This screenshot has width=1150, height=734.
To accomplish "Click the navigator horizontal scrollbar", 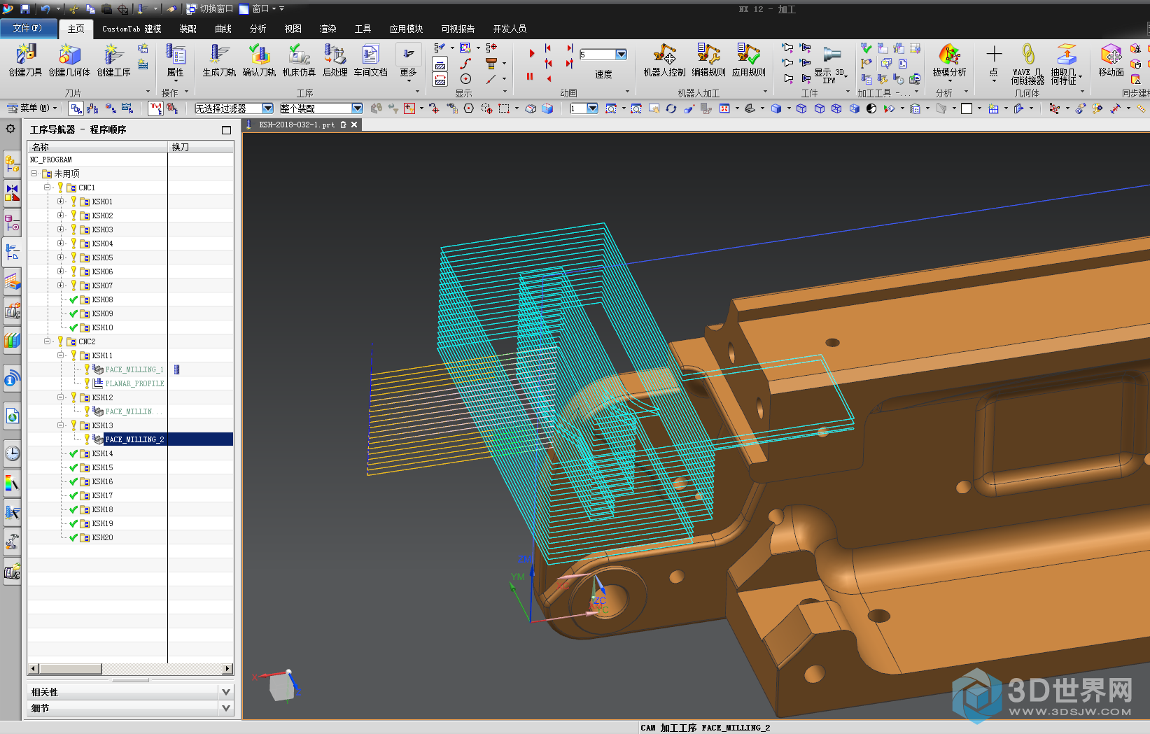I will click(x=129, y=669).
